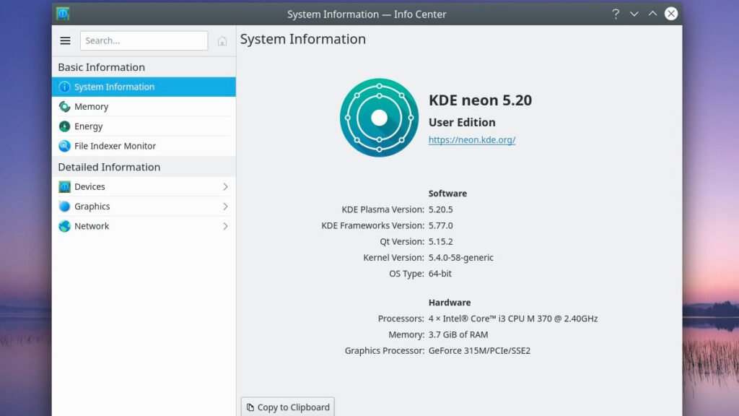Select the System Information entry

point(144,87)
